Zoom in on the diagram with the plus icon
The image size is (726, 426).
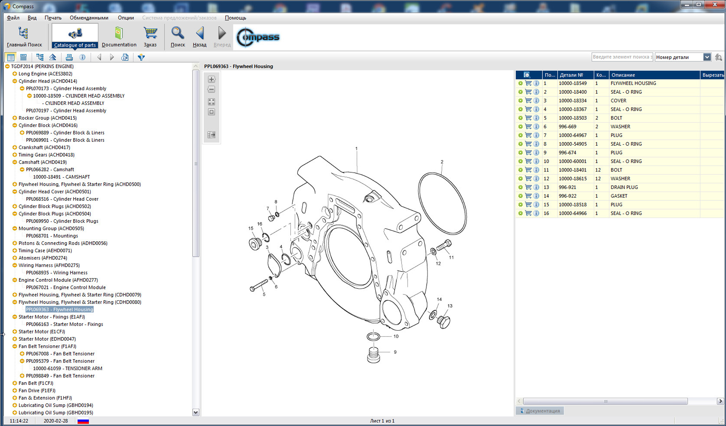coord(211,79)
